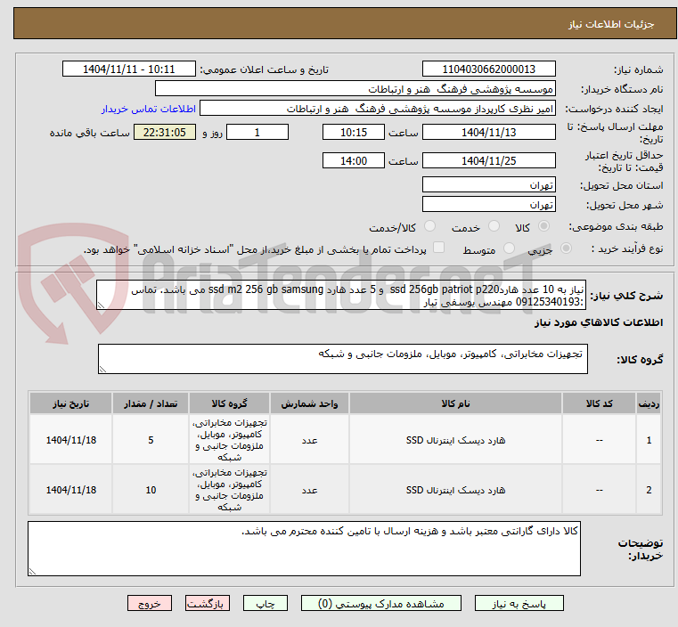Click the جزئیات اطلاعات نیاز page title
Image resolution: width=678 pixels, height=627 pixels.
click(610, 24)
